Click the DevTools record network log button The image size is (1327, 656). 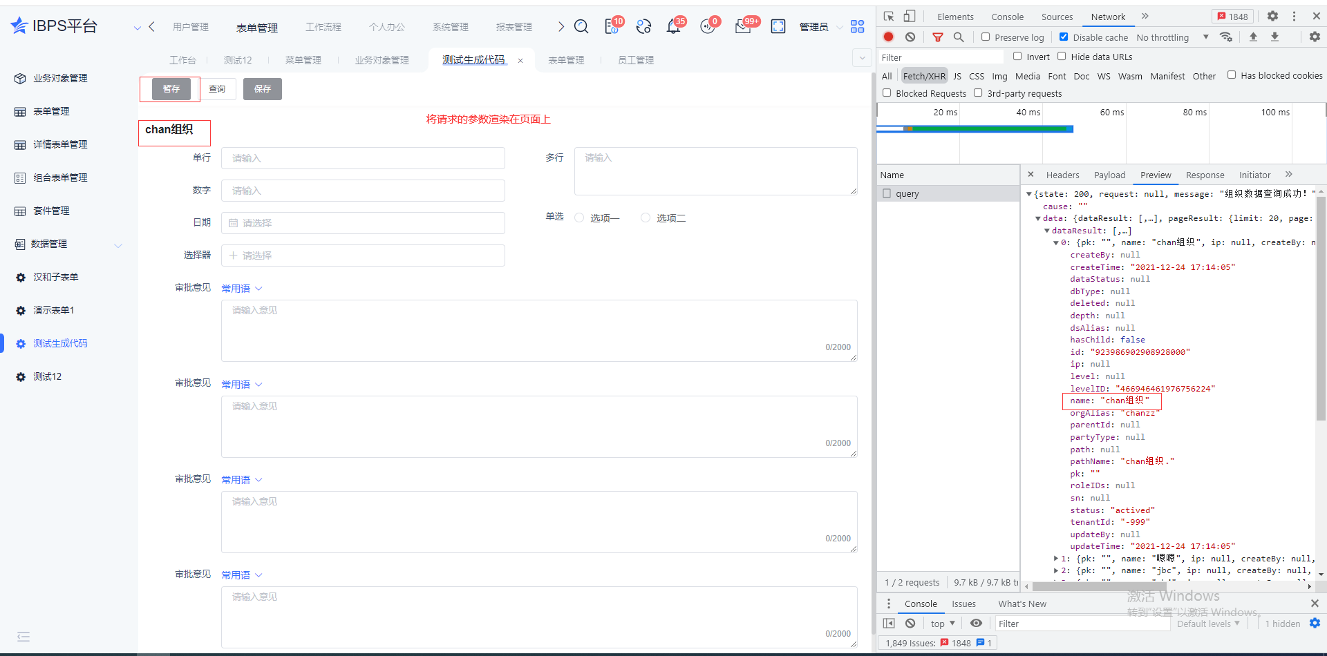[889, 37]
